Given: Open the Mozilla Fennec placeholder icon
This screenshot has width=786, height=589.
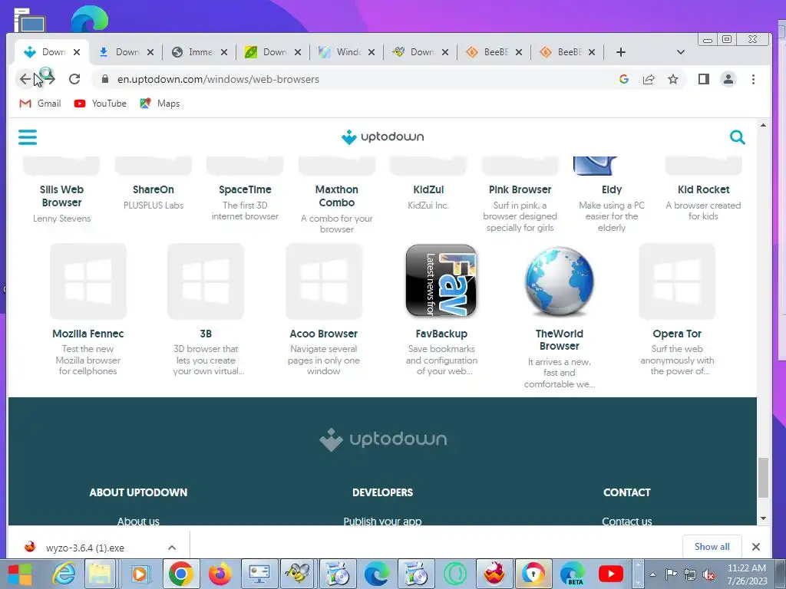Looking at the screenshot, I should click(88, 281).
